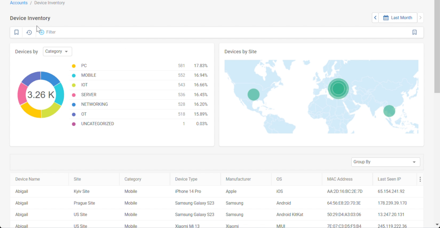Sort table by Device Name column header
Viewport: 440px width, 228px height.
[27, 179]
